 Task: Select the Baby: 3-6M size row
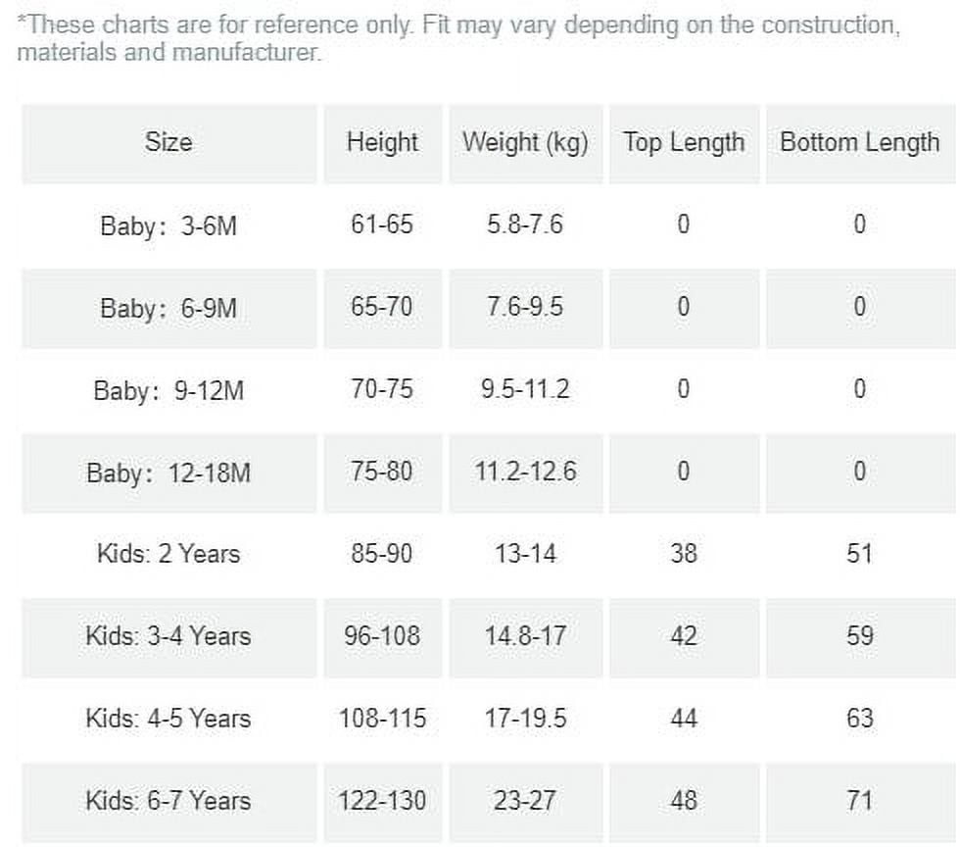489,224
